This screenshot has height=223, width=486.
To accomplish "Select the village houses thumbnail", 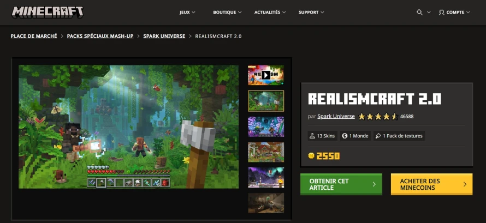I will click(266, 152).
